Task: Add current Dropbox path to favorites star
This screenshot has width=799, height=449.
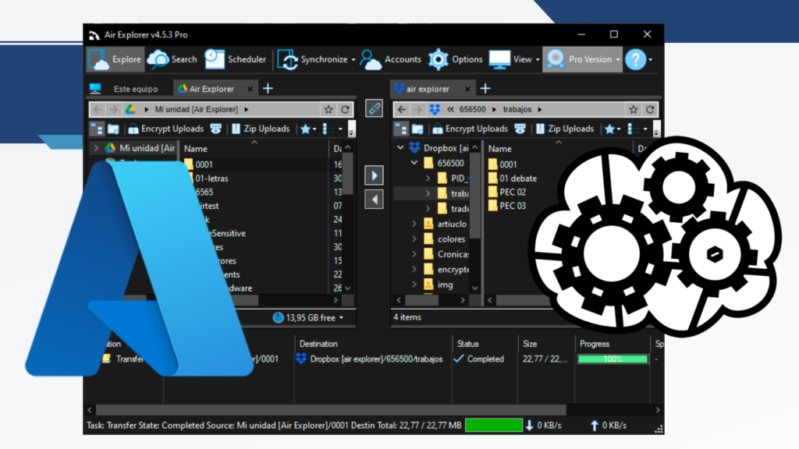Action: (634, 109)
